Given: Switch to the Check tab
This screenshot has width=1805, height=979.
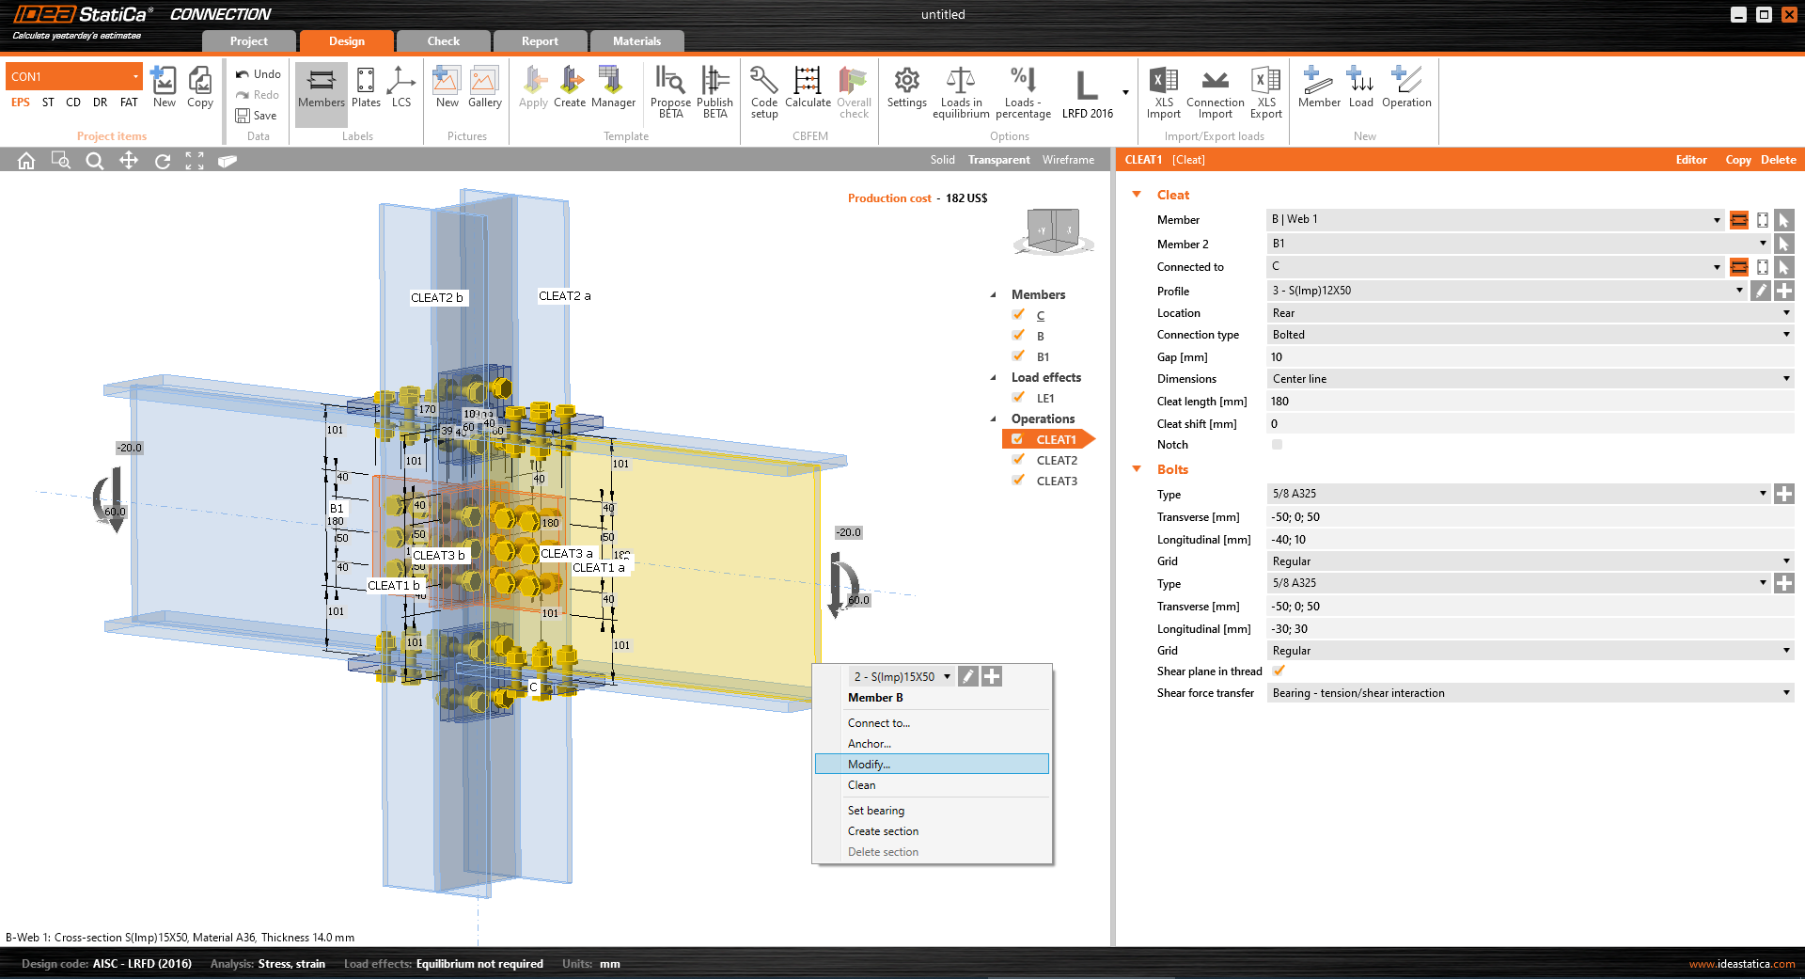Looking at the screenshot, I should (x=443, y=41).
